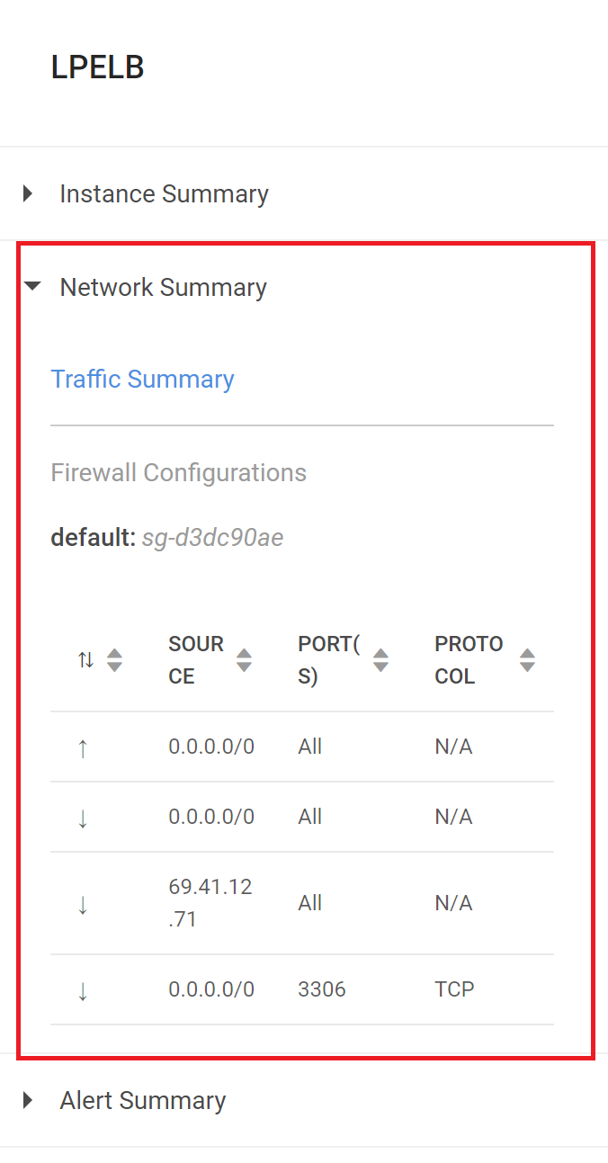Click inbound arrow for port 3306 rule

[83, 990]
